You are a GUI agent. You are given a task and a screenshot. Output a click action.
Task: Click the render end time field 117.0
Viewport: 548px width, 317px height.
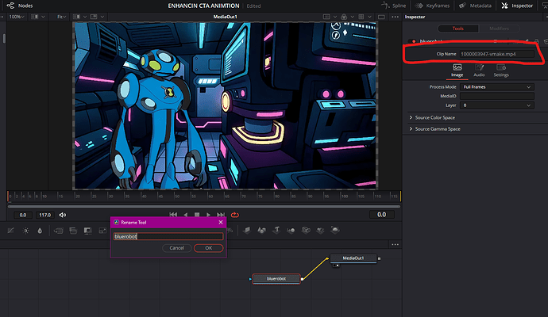(44, 215)
